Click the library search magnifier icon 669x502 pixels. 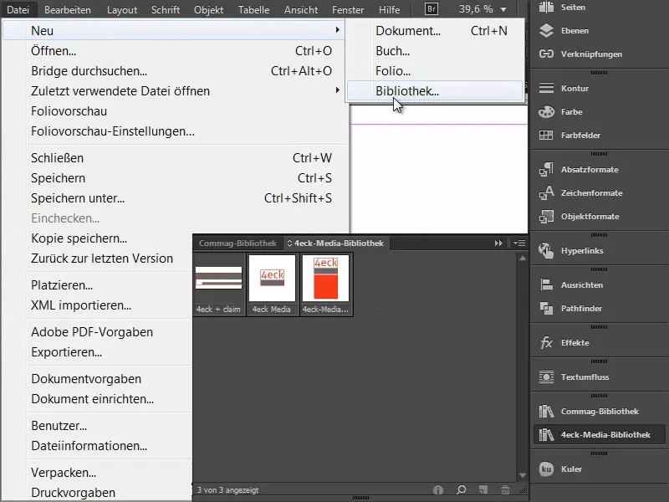[x=461, y=489]
